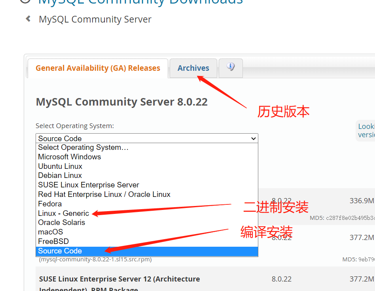
Task: Click the MD5 c287f8e02b495b3c checksum text
Action: (342, 218)
